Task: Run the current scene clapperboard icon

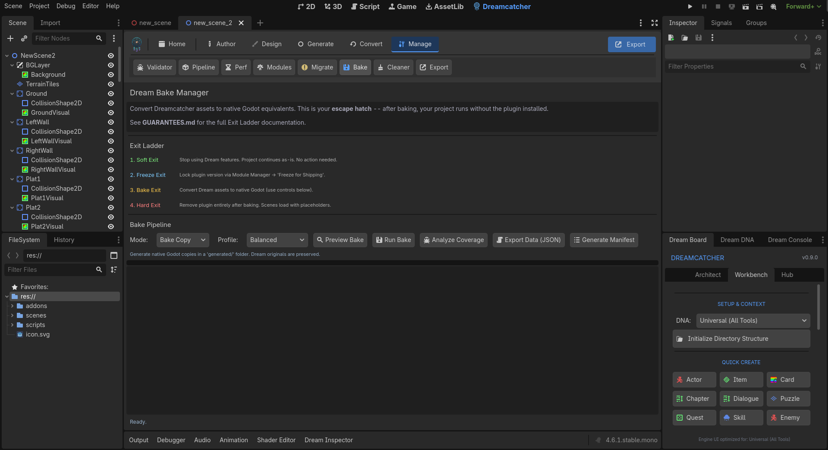Action: click(746, 6)
